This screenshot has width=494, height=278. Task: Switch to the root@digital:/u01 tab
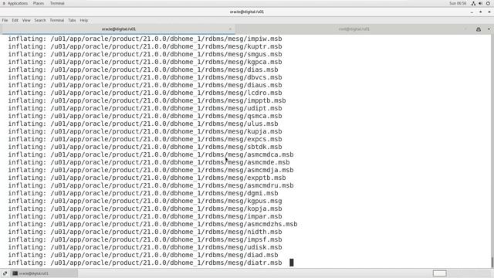pos(354,29)
